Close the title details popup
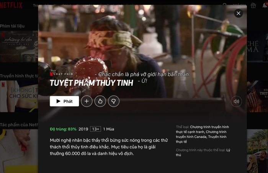 click(239, 13)
